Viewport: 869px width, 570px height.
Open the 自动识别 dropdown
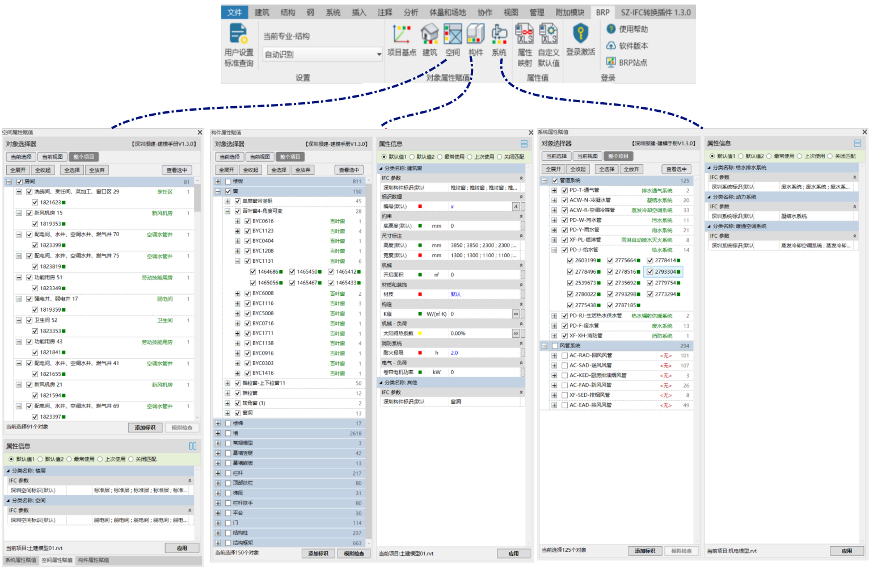tap(379, 55)
